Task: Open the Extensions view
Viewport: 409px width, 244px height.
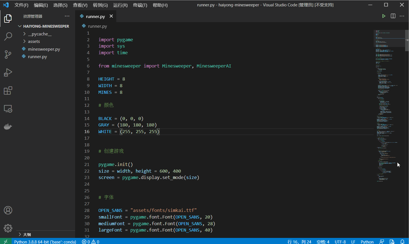Action: tap(8, 91)
